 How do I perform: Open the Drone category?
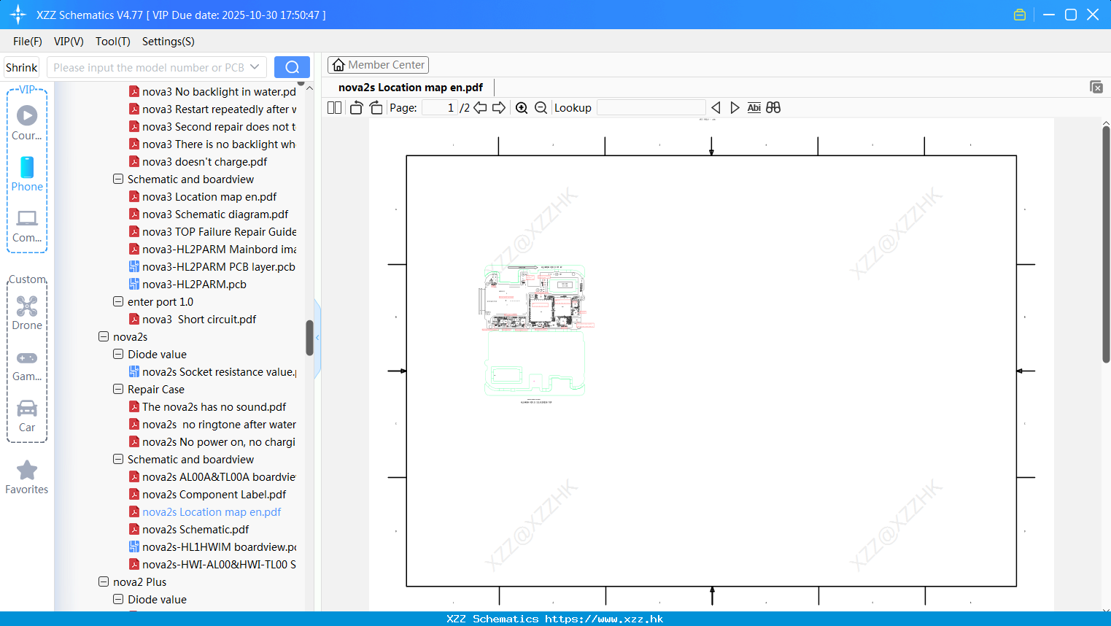27,313
